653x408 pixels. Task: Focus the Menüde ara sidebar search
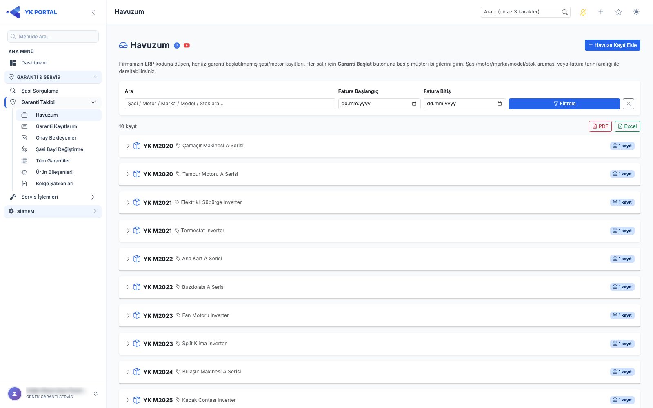pos(53,37)
